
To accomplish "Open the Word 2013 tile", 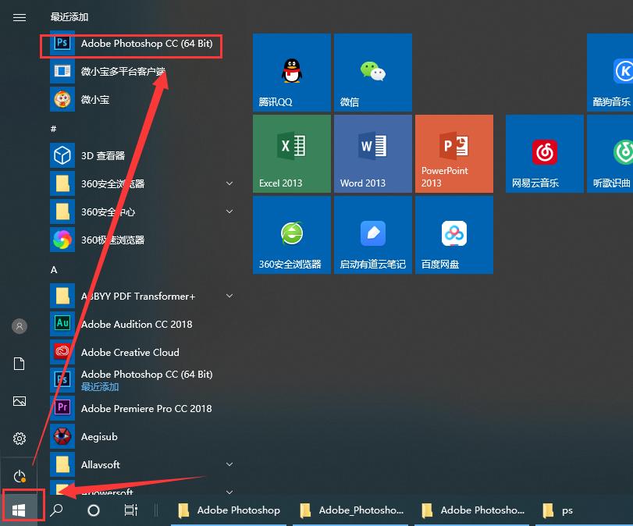I will (x=372, y=153).
